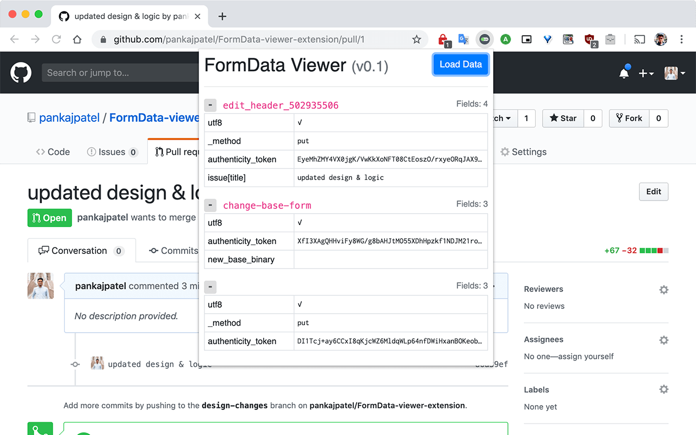Click the green Open status badge
Viewport: 696px width, 435px height.
click(49, 218)
